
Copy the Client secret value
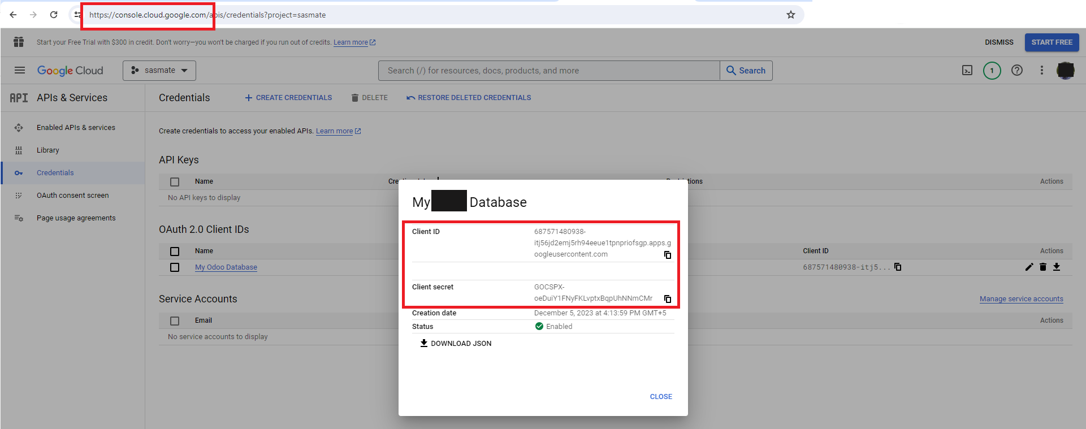668,299
